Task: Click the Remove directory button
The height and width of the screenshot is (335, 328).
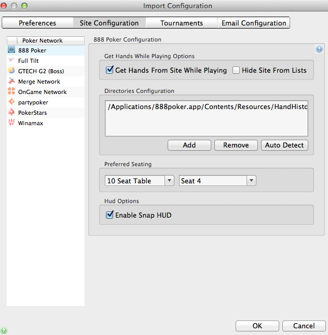Action: tap(236, 145)
